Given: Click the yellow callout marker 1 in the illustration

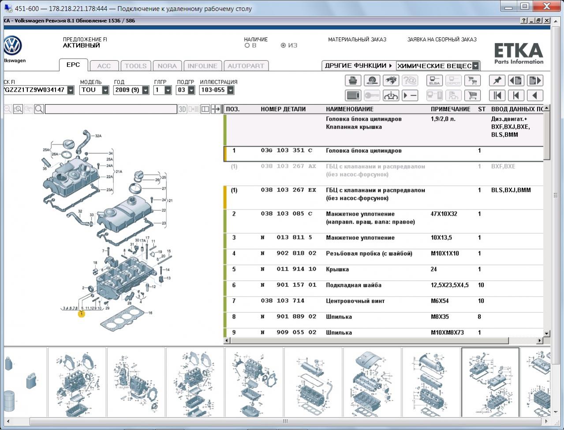Looking at the screenshot, I should point(81,314).
